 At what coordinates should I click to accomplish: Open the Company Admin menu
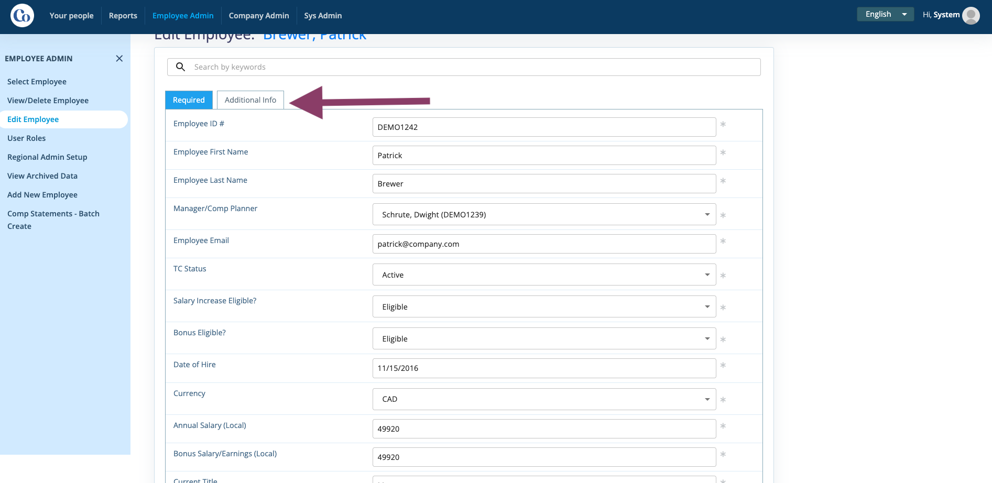pyautogui.click(x=259, y=16)
